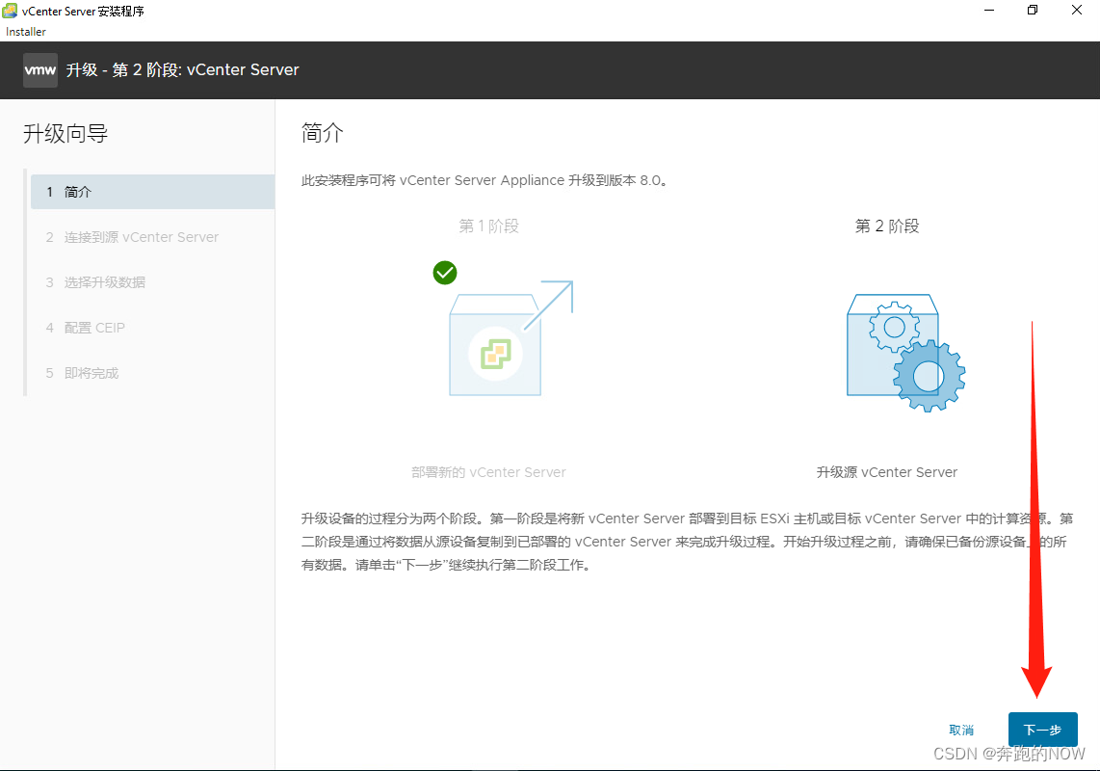Click the 第 1 阶段 label
Screen dimensions: 1100x771
(488, 226)
